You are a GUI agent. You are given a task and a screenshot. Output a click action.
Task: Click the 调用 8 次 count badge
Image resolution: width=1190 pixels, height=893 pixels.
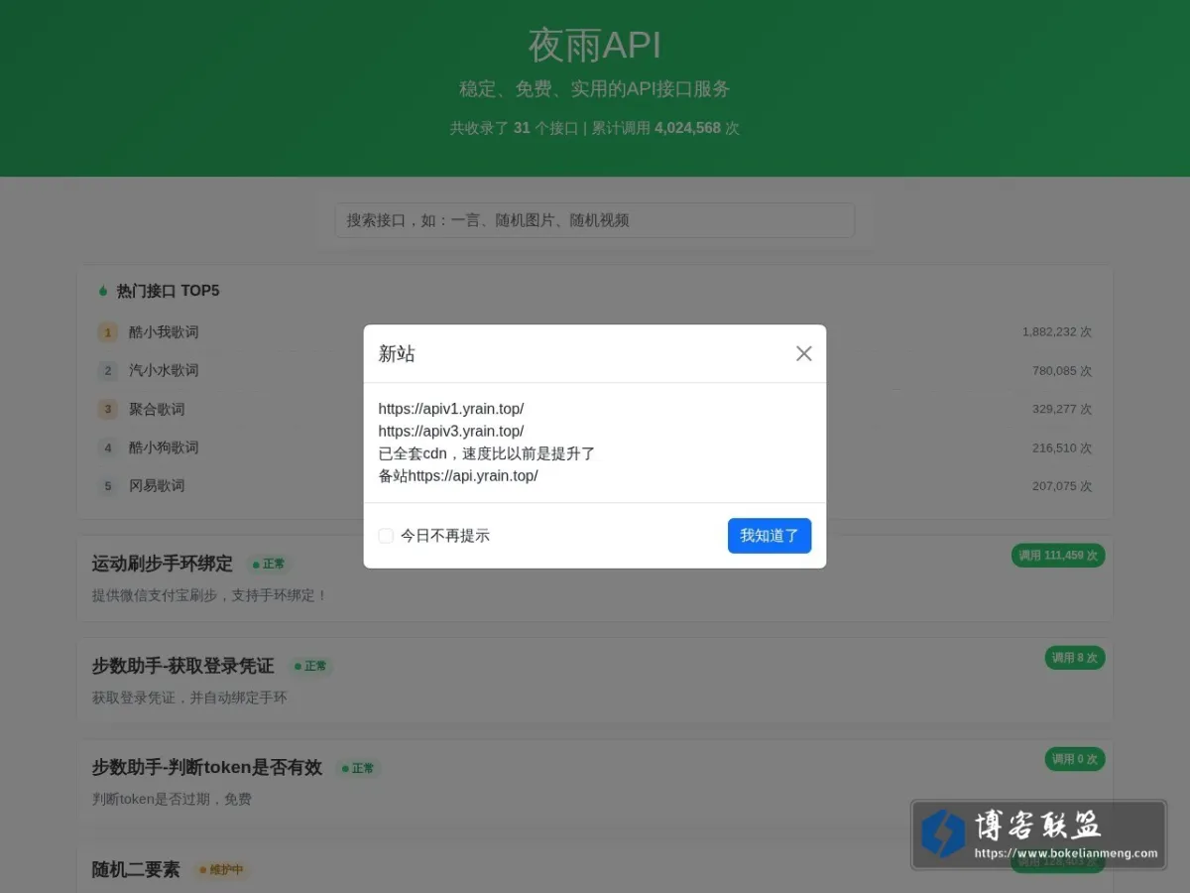[1075, 658]
